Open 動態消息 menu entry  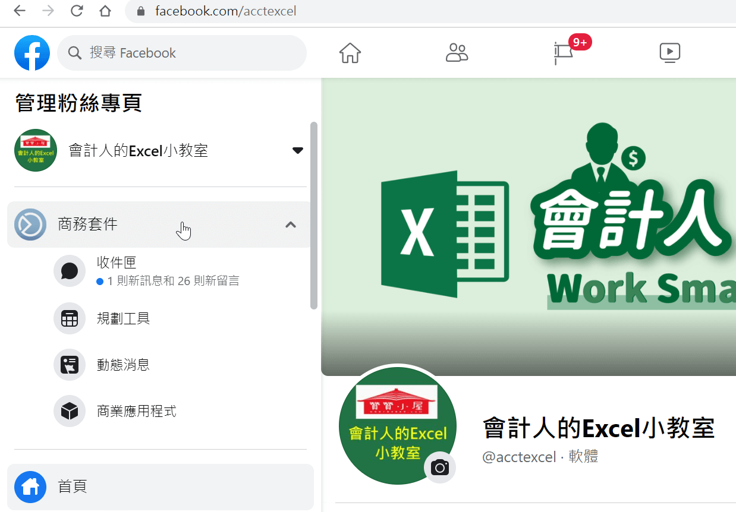tap(123, 365)
